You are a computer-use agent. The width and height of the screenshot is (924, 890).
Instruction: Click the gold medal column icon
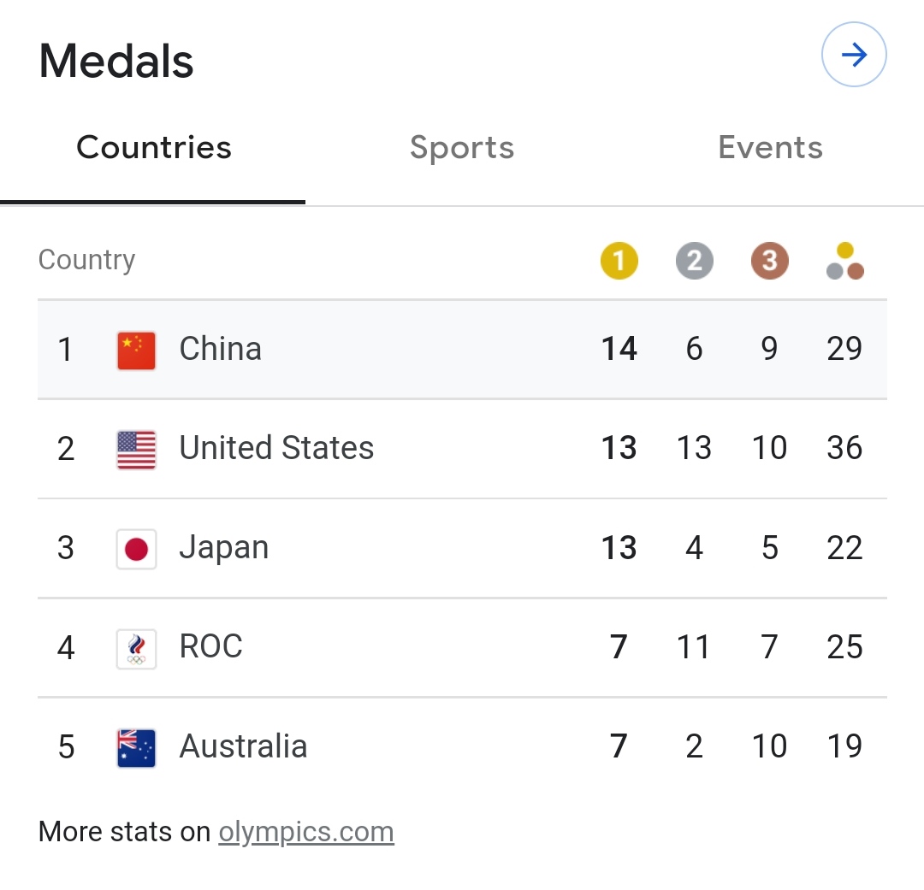[619, 261]
